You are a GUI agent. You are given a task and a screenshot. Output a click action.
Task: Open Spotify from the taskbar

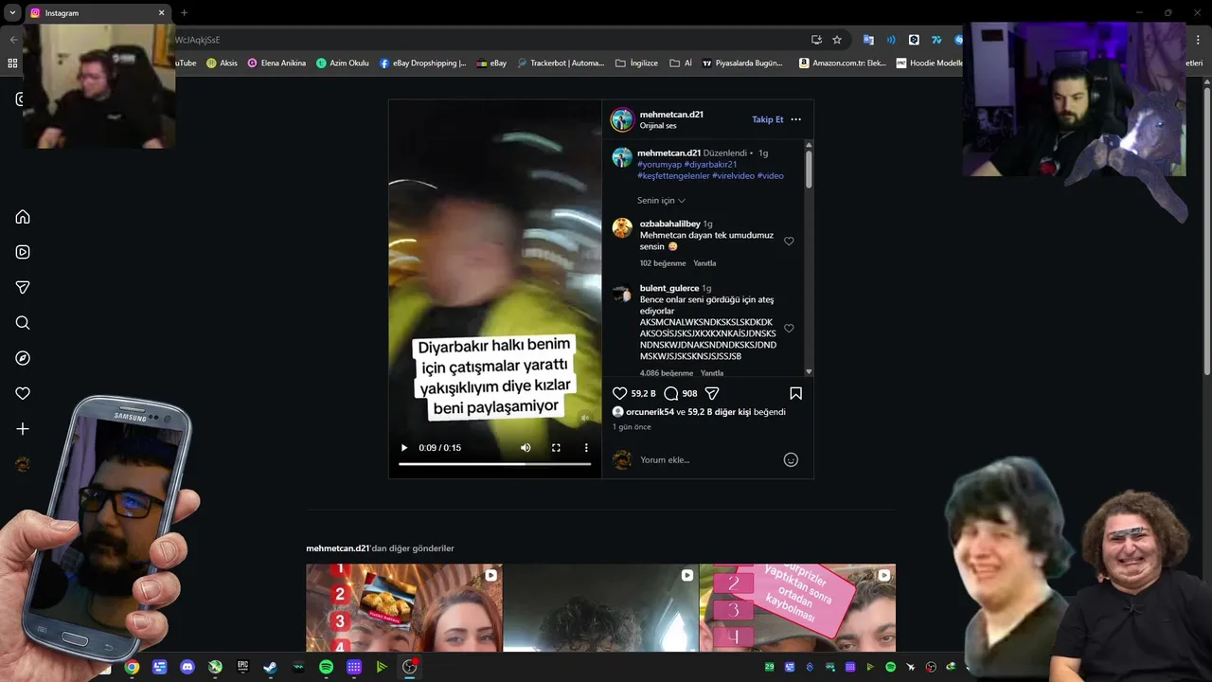(326, 667)
